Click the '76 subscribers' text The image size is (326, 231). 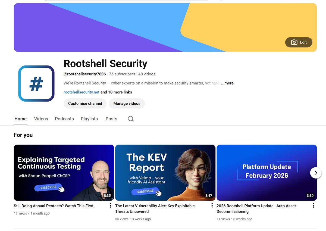tap(122, 74)
